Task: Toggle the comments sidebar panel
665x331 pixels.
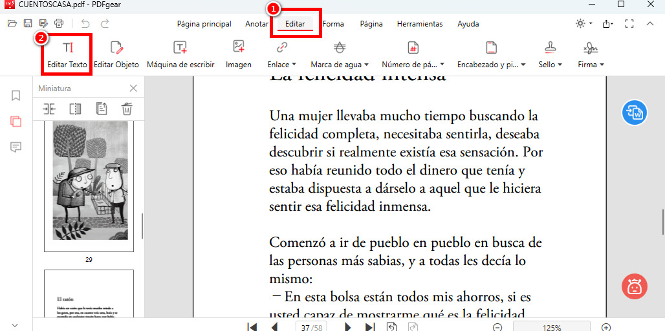Action: (x=16, y=147)
